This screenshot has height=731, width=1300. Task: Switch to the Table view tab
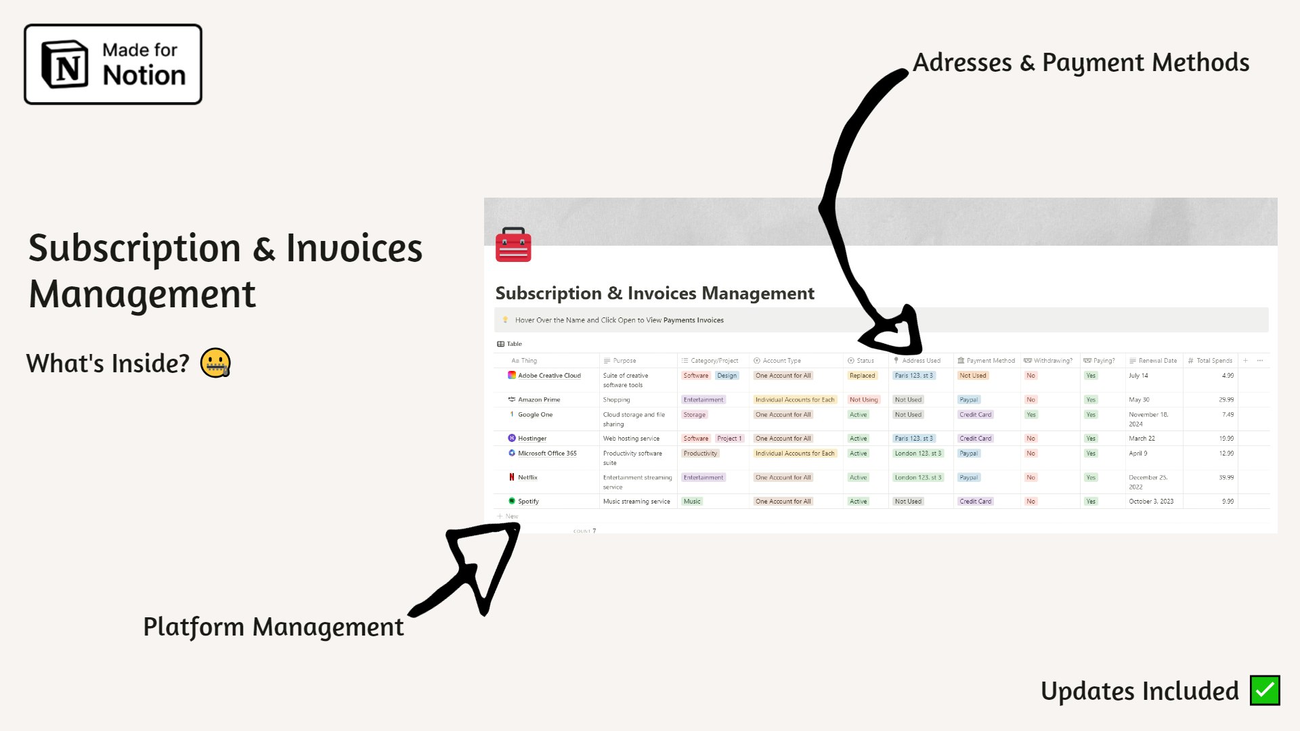point(510,344)
